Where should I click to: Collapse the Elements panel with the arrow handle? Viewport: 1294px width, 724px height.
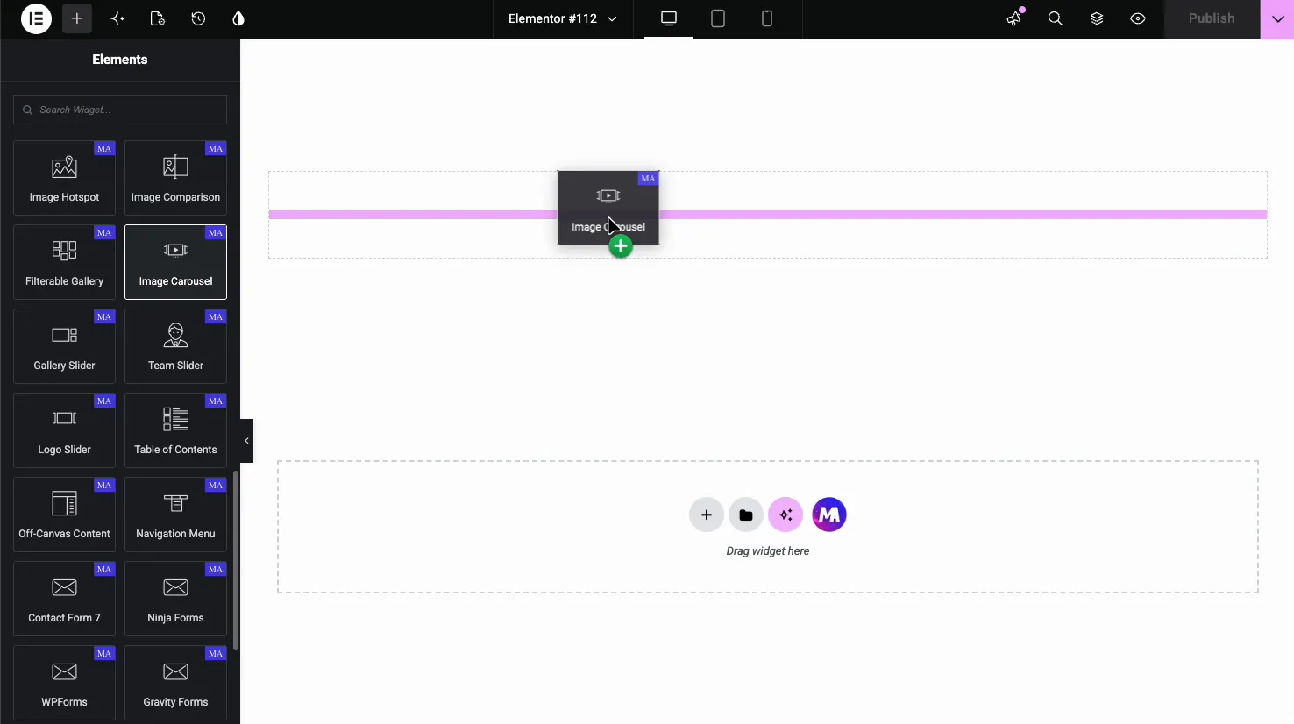tap(246, 441)
